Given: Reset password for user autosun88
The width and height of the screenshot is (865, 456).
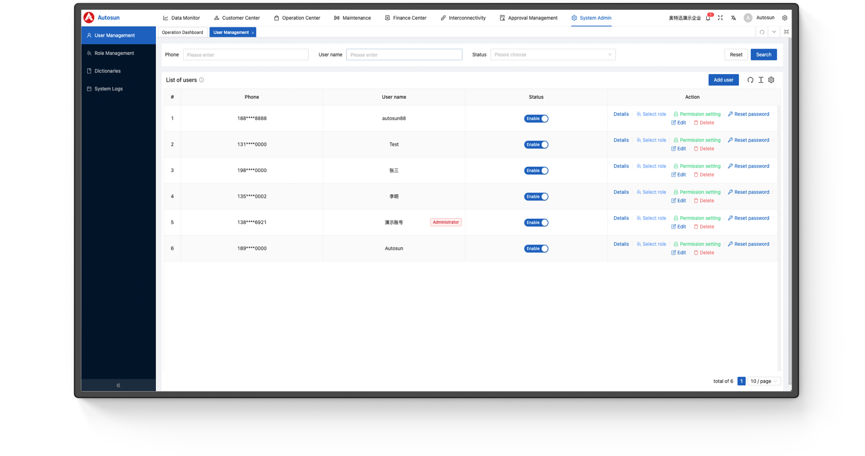Looking at the screenshot, I should click(748, 114).
